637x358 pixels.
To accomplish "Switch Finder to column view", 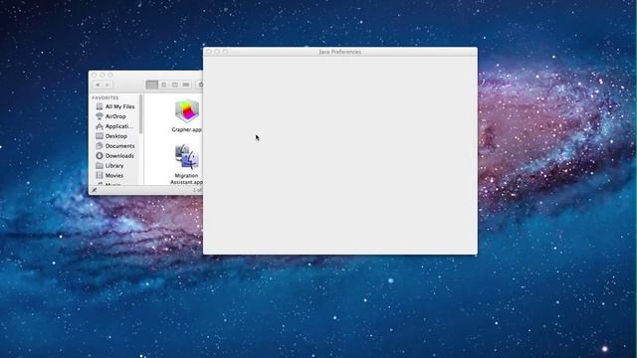I will tap(175, 85).
